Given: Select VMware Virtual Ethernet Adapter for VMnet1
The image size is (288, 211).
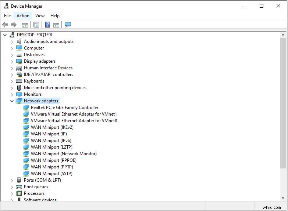Looking at the screenshot, I should click(74, 114).
